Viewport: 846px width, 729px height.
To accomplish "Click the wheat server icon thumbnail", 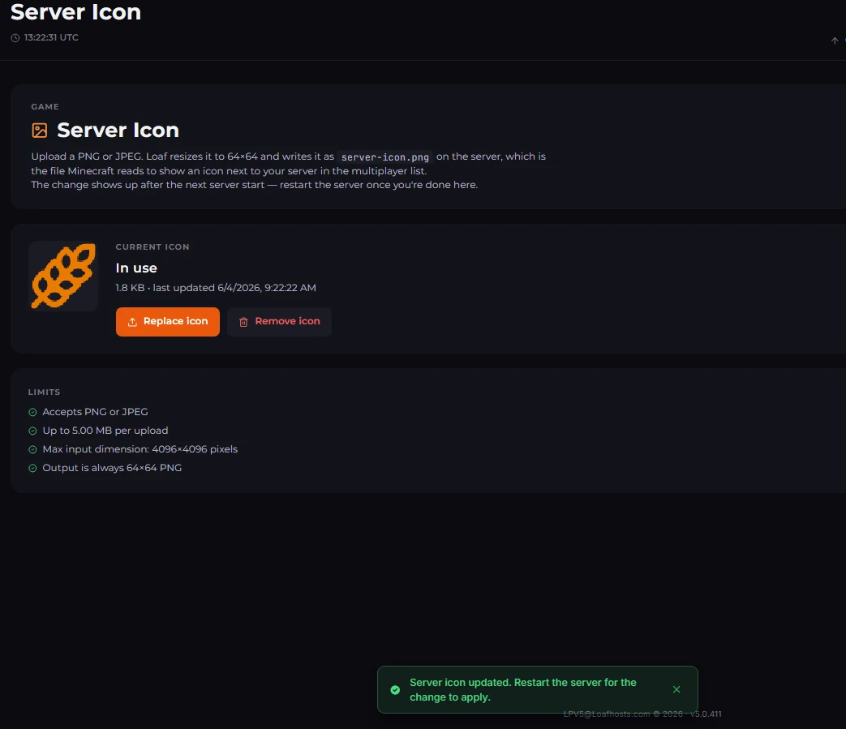I will point(63,276).
